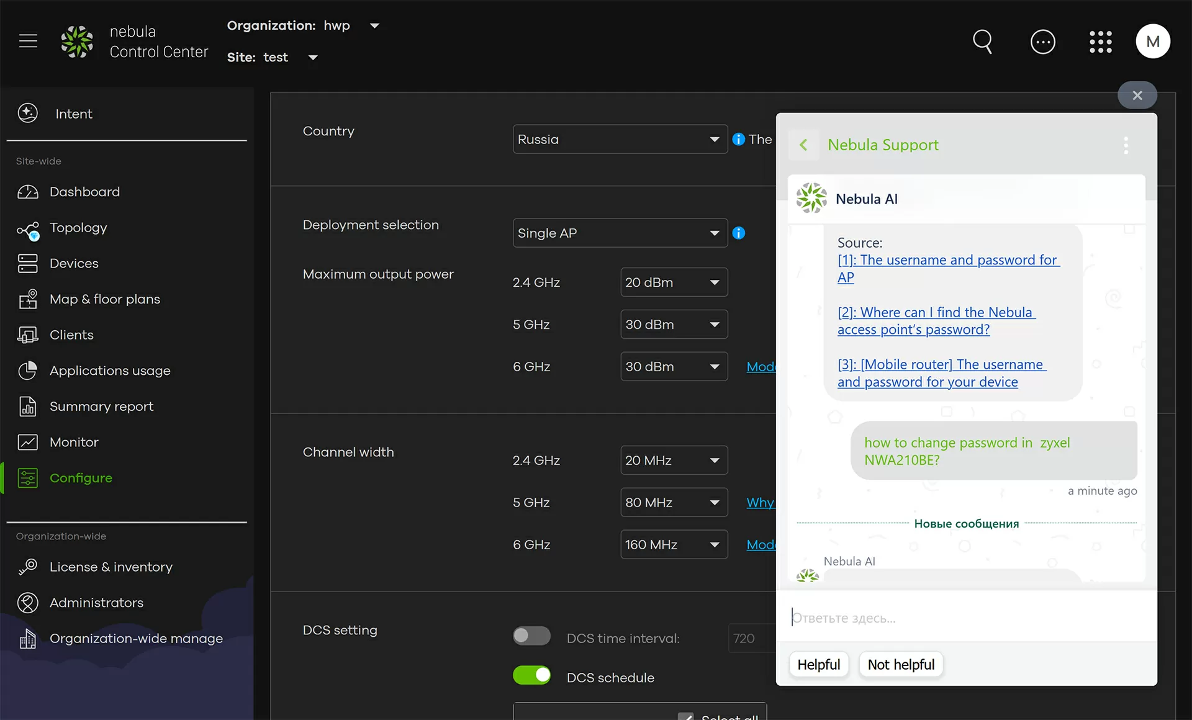Go back in Nebula Support chat
Image resolution: width=1192 pixels, height=720 pixels.
[x=803, y=145]
